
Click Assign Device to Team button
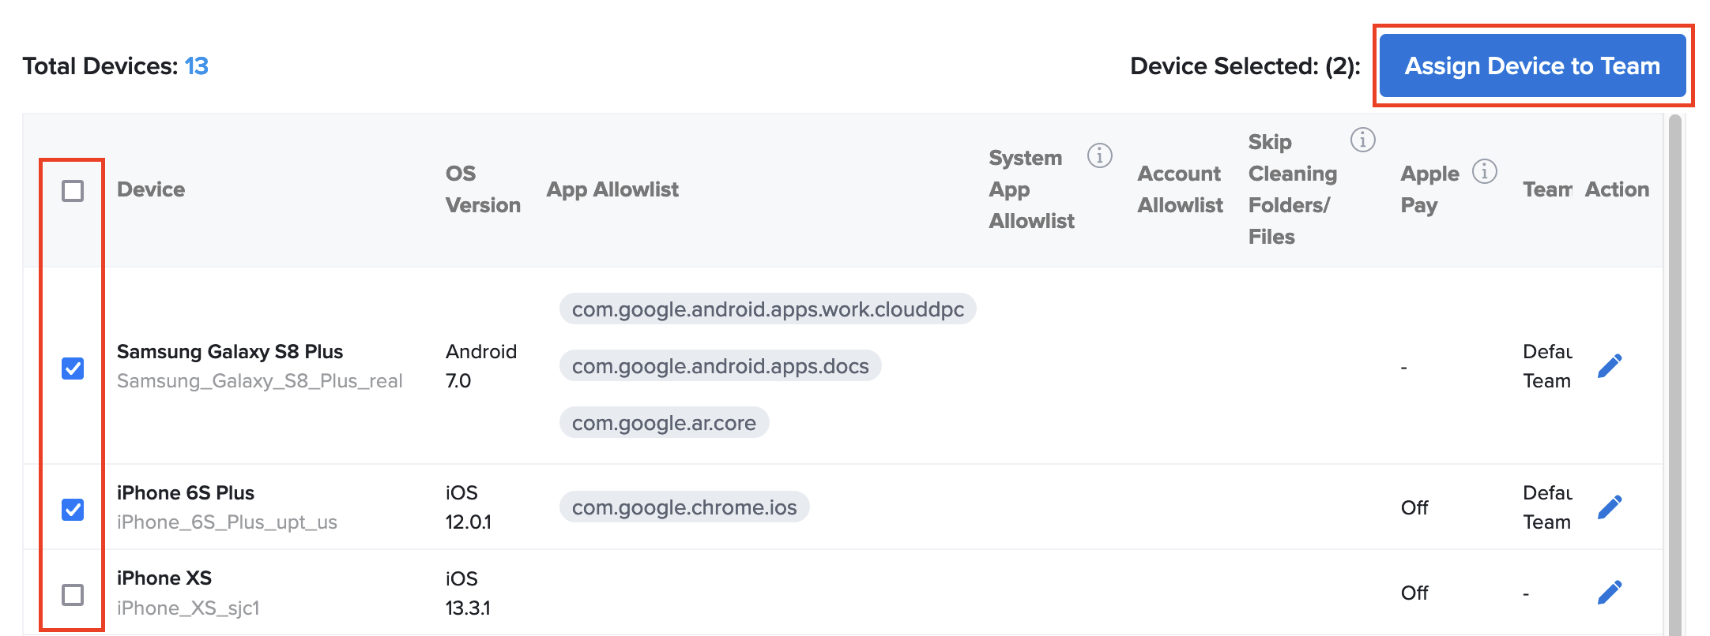(1532, 66)
